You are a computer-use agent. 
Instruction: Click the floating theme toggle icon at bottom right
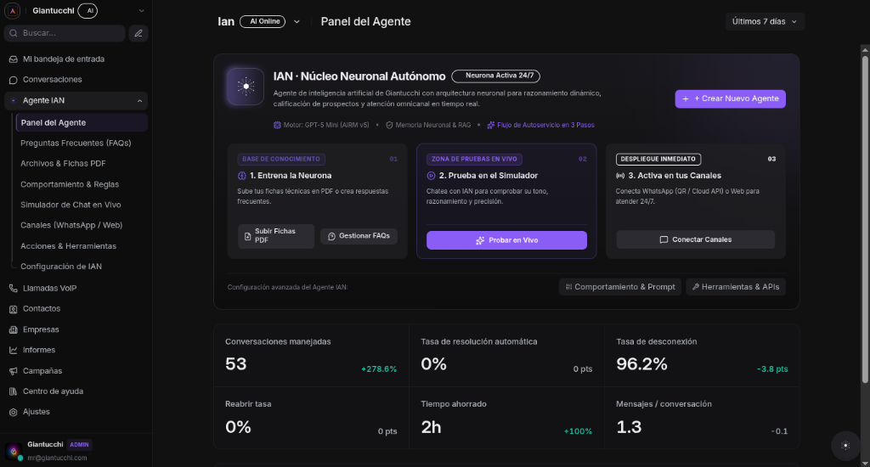pyautogui.click(x=845, y=446)
